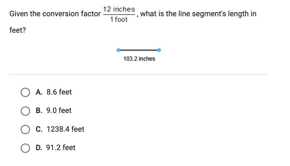Pick the radio button for option D
The image size is (290, 166).
pyautogui.click(x=25, y=148)
